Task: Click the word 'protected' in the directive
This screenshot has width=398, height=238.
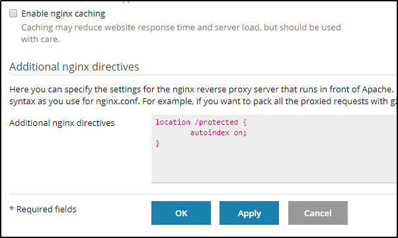Action: coord(218,122)
